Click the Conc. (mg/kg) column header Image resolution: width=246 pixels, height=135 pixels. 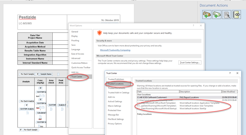pyautogui.click(x=41, y=82)
